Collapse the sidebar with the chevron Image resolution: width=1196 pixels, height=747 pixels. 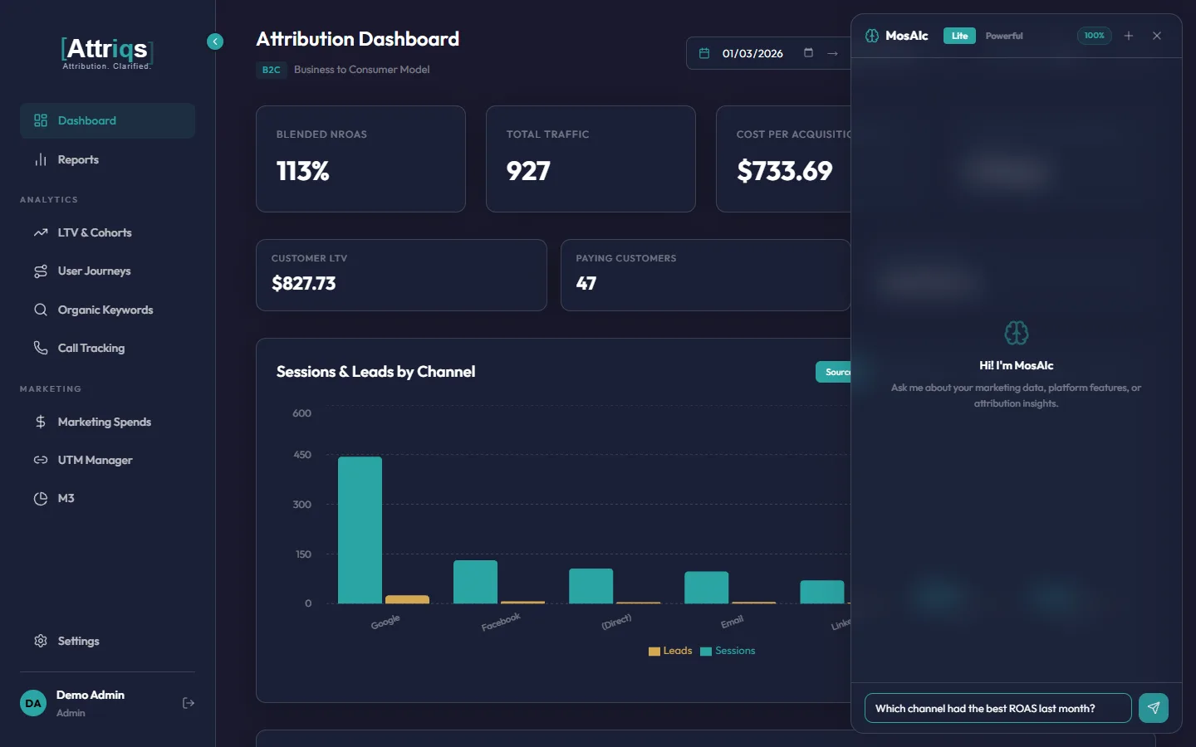(215, 41)
